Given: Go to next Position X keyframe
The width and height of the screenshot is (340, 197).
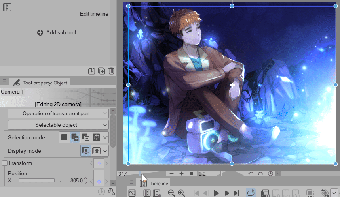Looking at the screenshot, I should (106, 182).
